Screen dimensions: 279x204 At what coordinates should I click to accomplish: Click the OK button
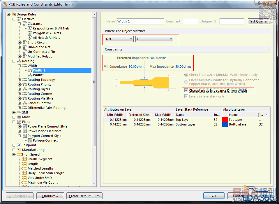(214, 196)
